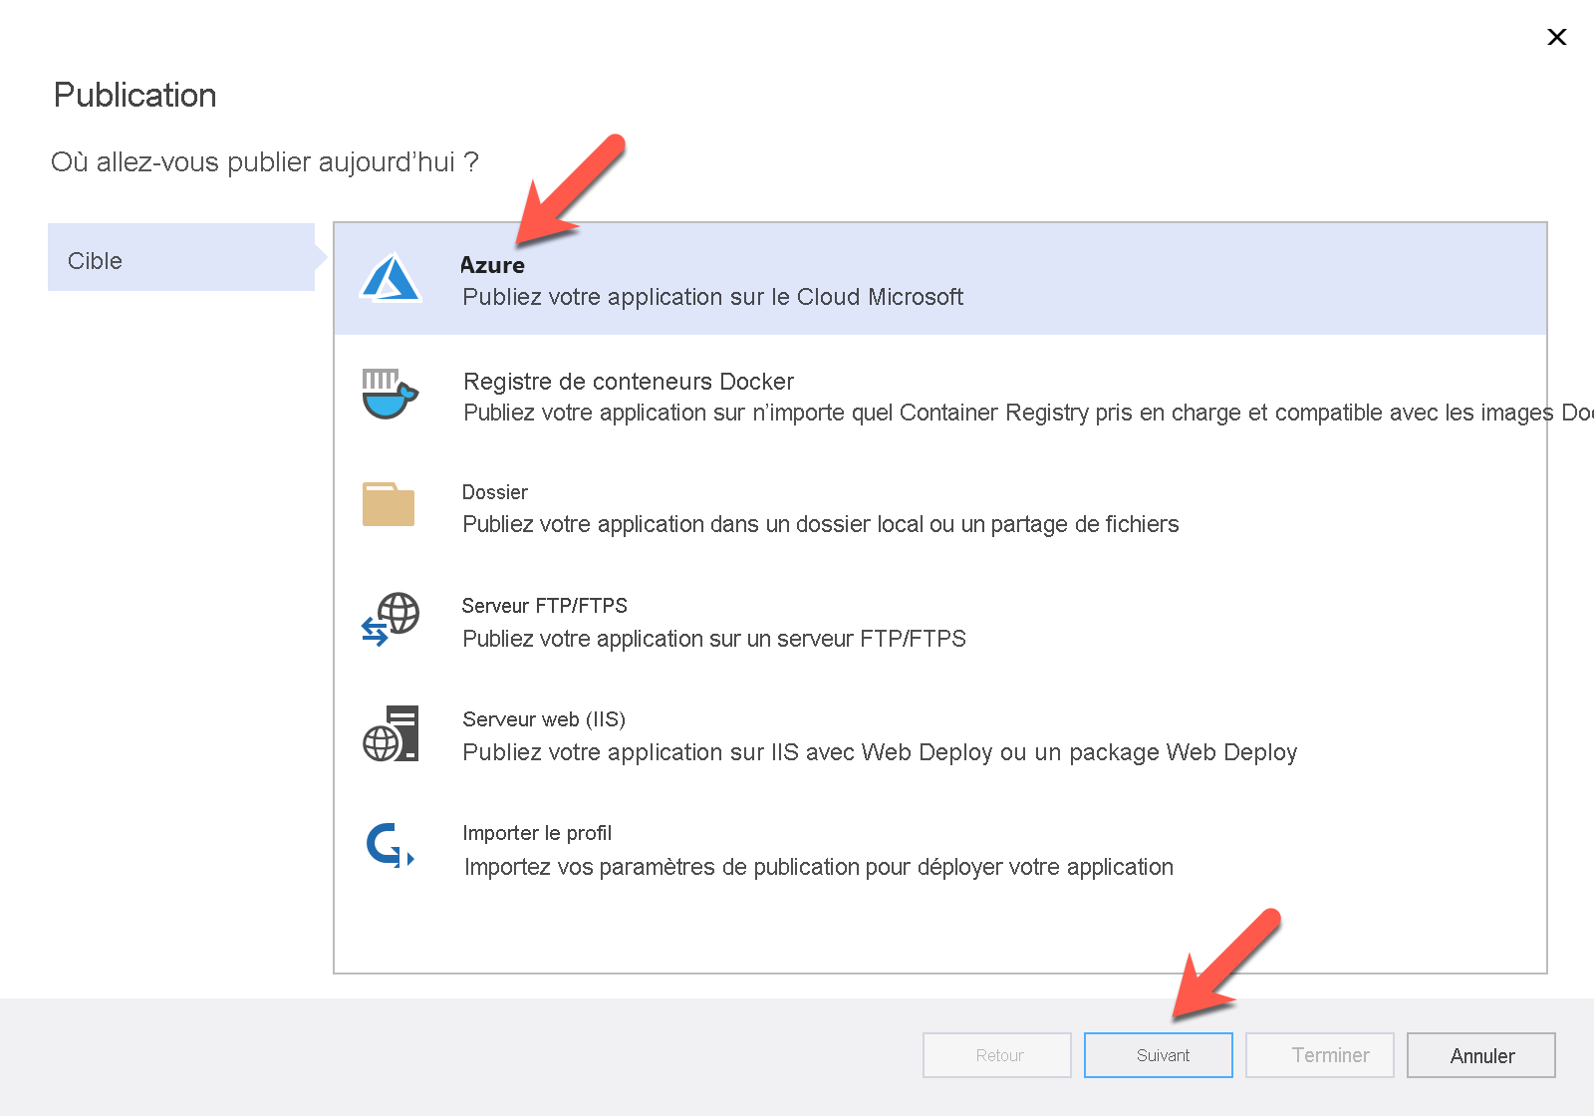
Task: Click the IIS web server icon
Action: 391,733
